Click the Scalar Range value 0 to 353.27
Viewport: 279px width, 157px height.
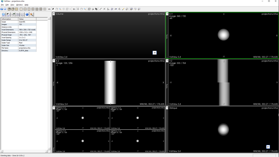point(23,40)
